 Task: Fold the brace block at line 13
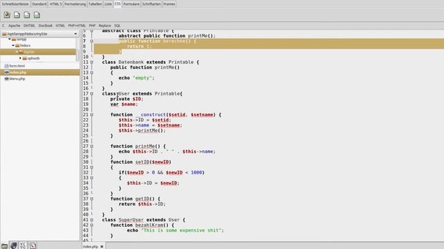point(92,73)
